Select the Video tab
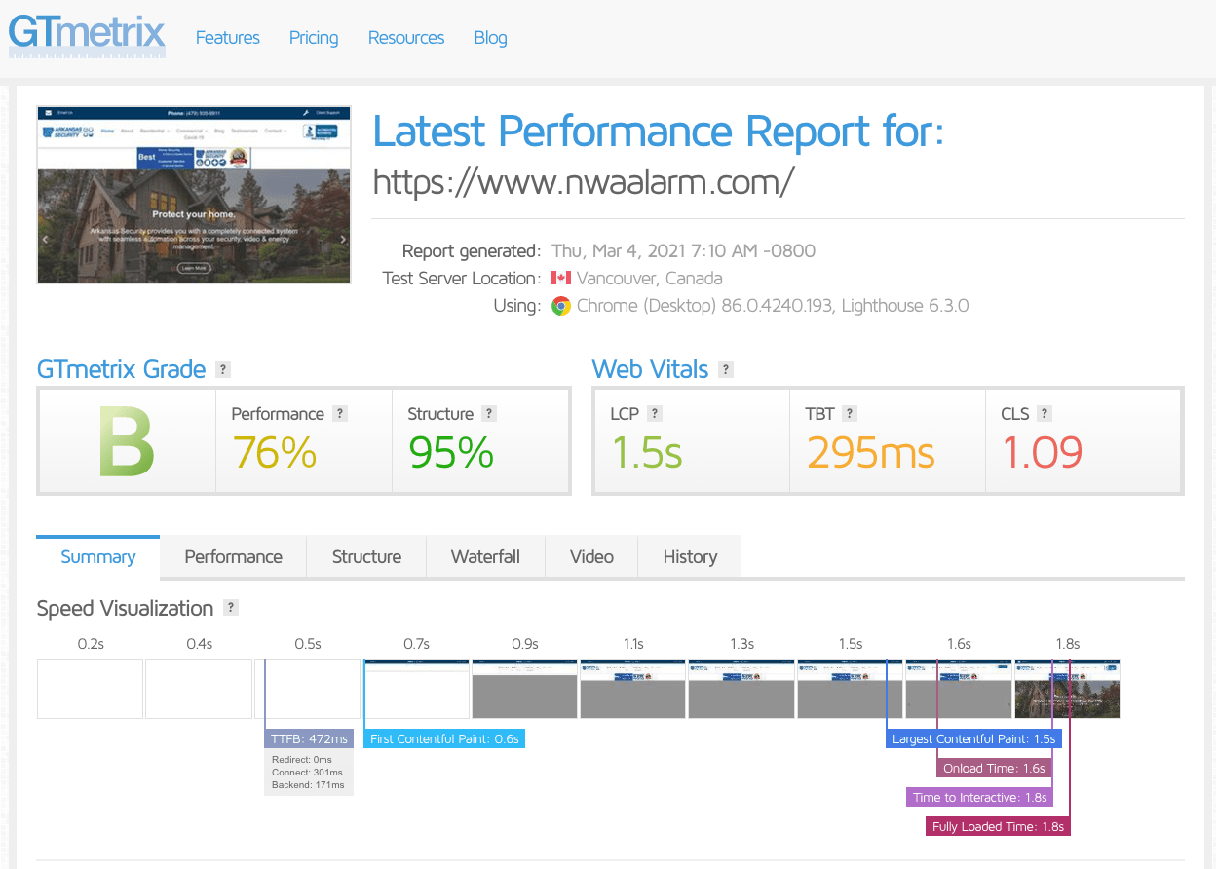1216x869 pixels. click(591, 557)
